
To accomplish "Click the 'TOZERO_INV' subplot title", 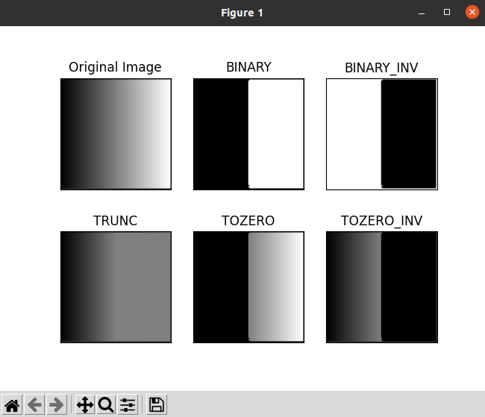I will coord(381,222).
